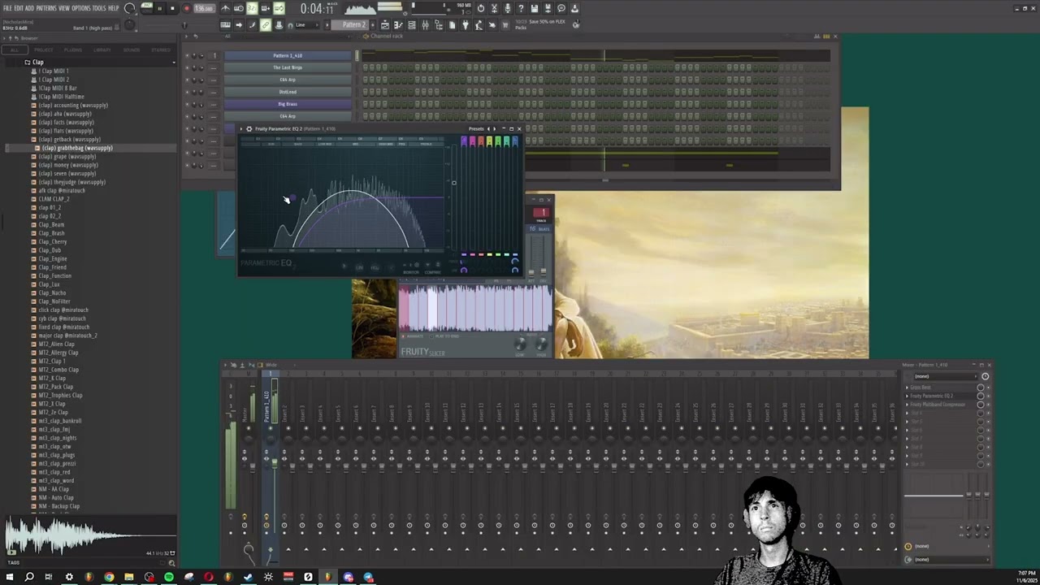The image size is (1040, 585).
Task: Select 'MT2_Combo Clap' in browser
Action: tap(58, 370)
